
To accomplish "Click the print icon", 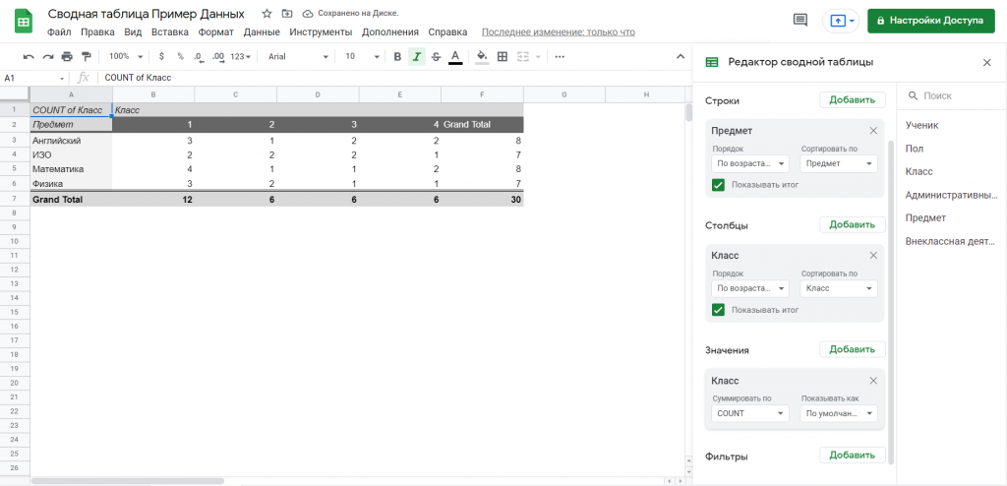I will 66,57.
